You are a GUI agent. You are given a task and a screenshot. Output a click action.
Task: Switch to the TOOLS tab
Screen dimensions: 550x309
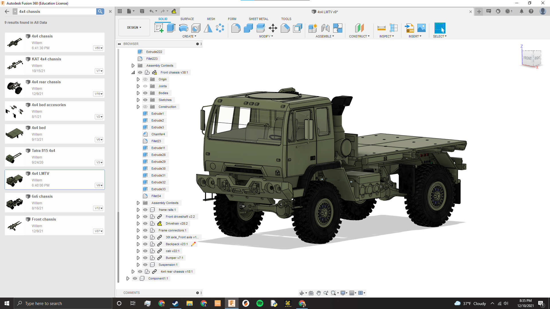pos(286,19)
